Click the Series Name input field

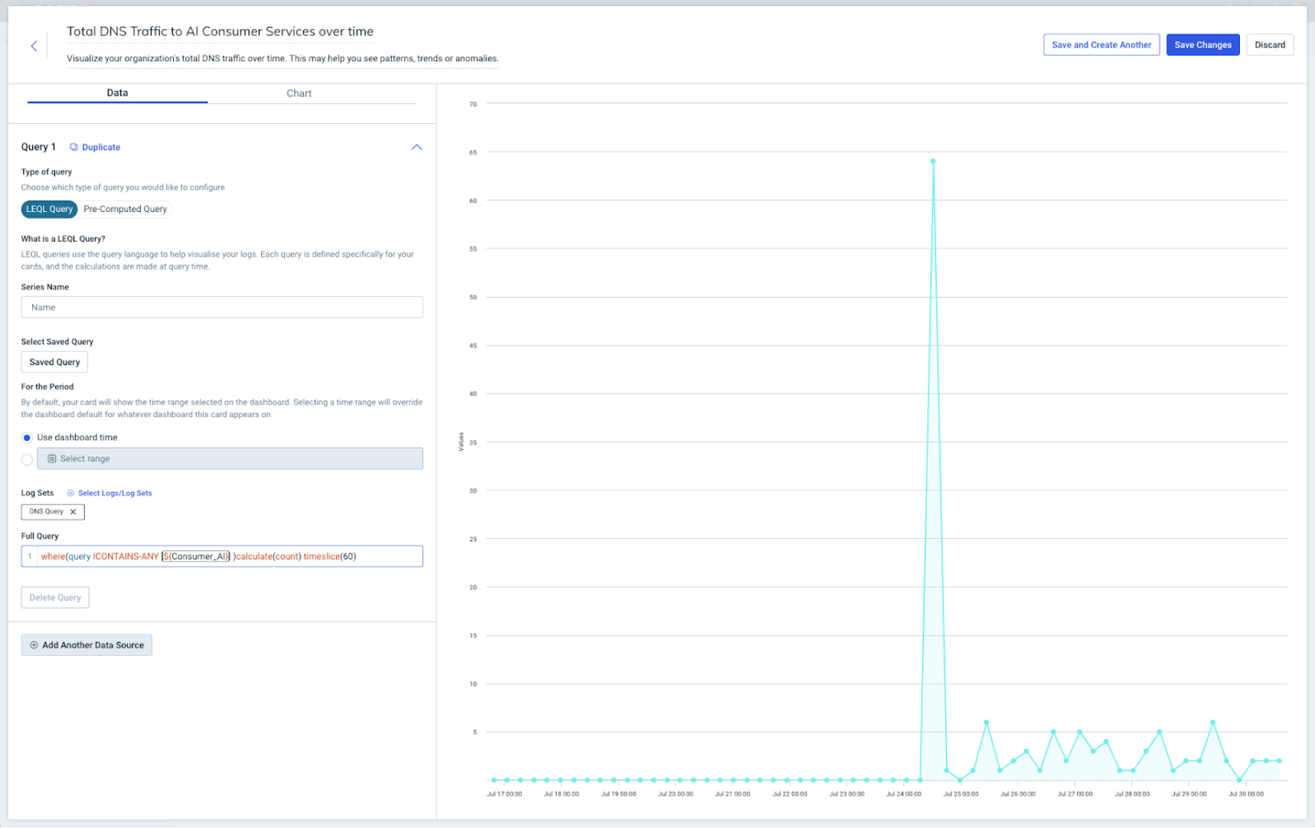tap(222, 308)
